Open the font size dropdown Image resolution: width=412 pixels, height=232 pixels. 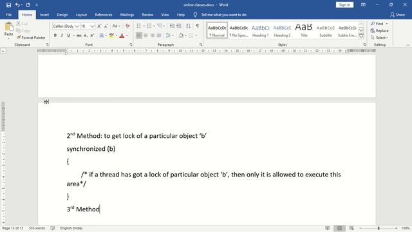[92, 26]
